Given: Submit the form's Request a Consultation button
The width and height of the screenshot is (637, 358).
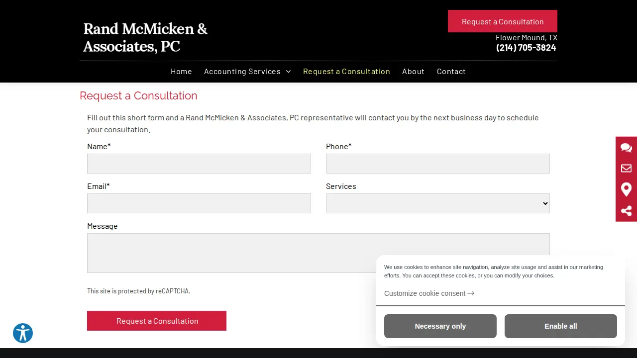Looking at the screenshot, I should pos(157,321).
